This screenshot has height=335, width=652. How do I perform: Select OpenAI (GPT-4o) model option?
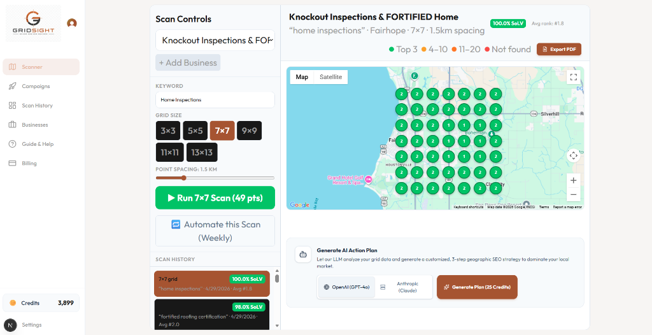pos(346,287)
